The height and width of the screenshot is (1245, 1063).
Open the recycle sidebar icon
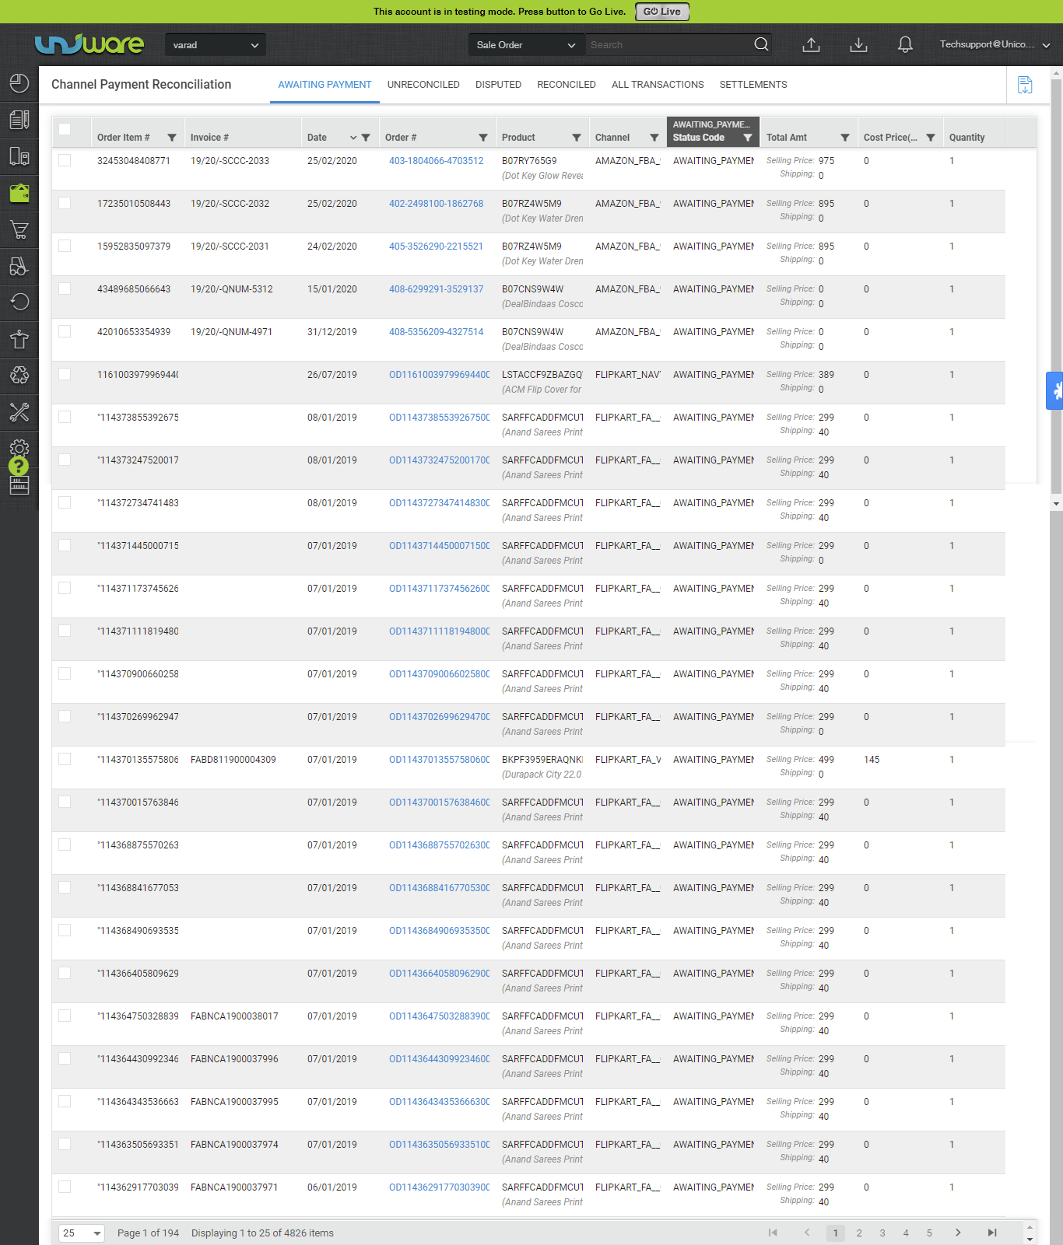point(19,376)
